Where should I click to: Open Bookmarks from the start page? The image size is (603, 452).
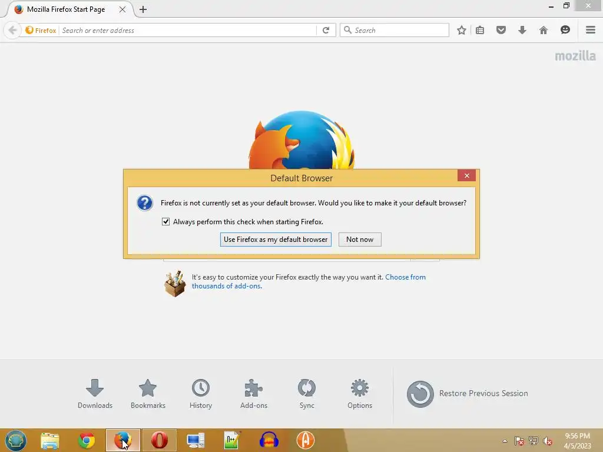148,394
